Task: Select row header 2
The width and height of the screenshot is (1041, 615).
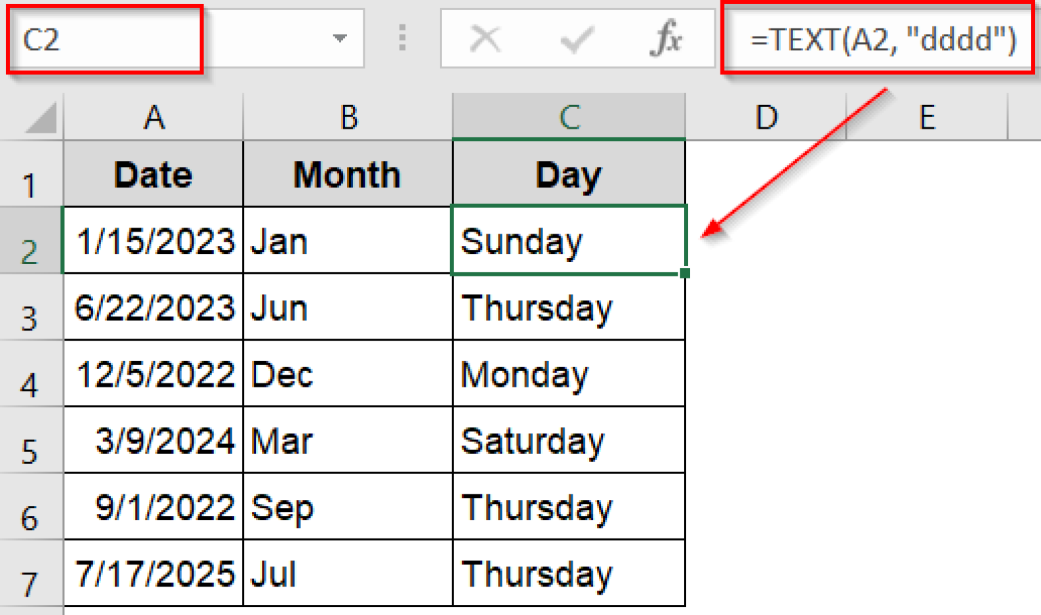Action: click(32, 241)
